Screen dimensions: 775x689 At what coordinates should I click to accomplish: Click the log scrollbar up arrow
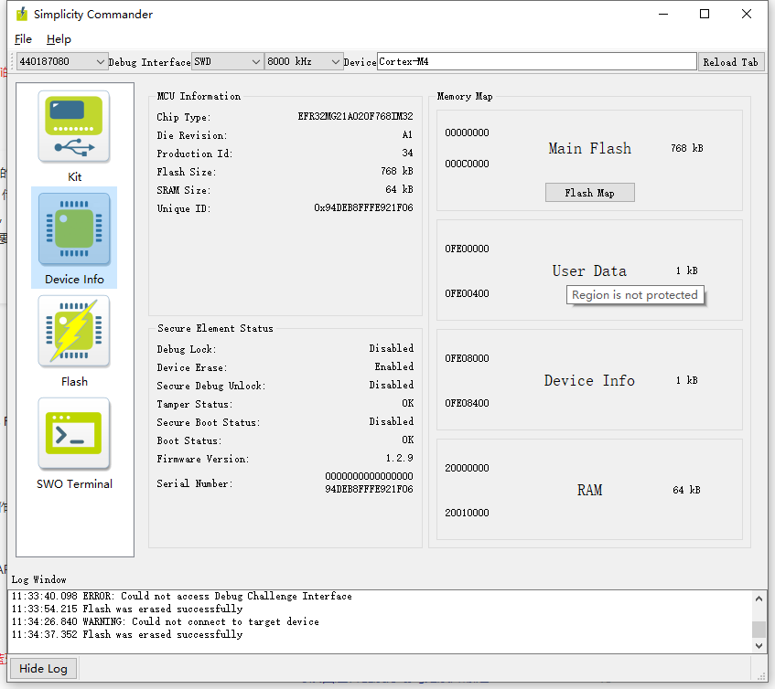pos(759,599)
